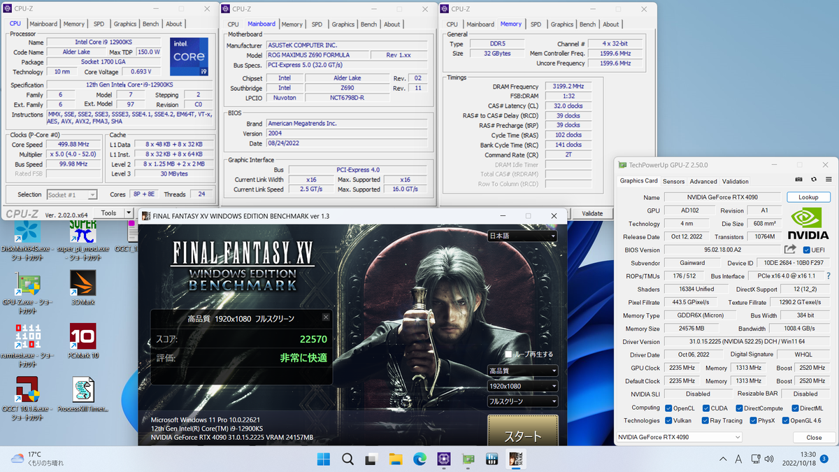
Task: Click Validate in the Memory CPU-Z window
Action: [x=592, y=213]
